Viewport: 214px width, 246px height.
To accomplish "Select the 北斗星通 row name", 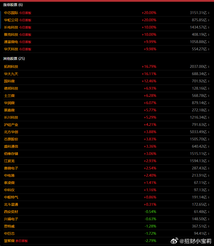I will [x=11, y=204].
